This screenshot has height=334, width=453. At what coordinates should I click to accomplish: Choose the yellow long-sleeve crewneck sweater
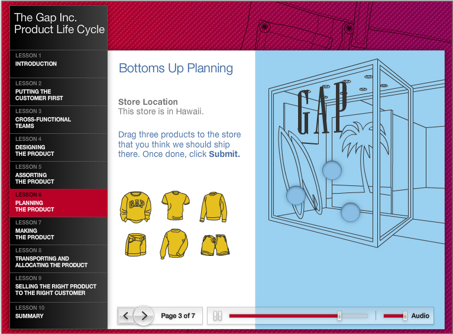(213, 207)
